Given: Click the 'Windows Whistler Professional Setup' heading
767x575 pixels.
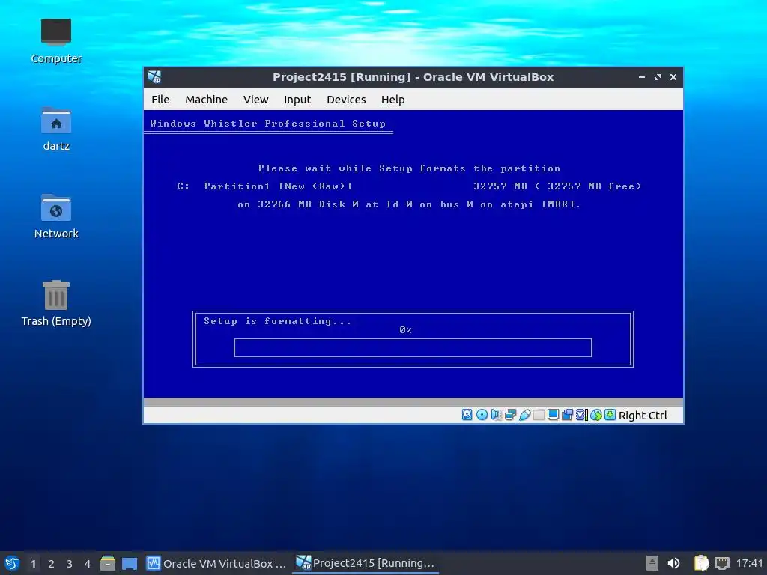Looking at the screenshot, I should point(268,124).
